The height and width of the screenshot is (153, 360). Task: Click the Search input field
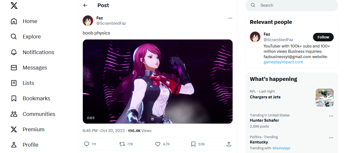coord(292,5)
